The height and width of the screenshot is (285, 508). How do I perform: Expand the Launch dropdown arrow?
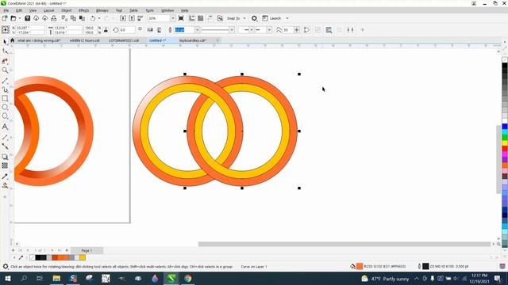pos(287,18)
